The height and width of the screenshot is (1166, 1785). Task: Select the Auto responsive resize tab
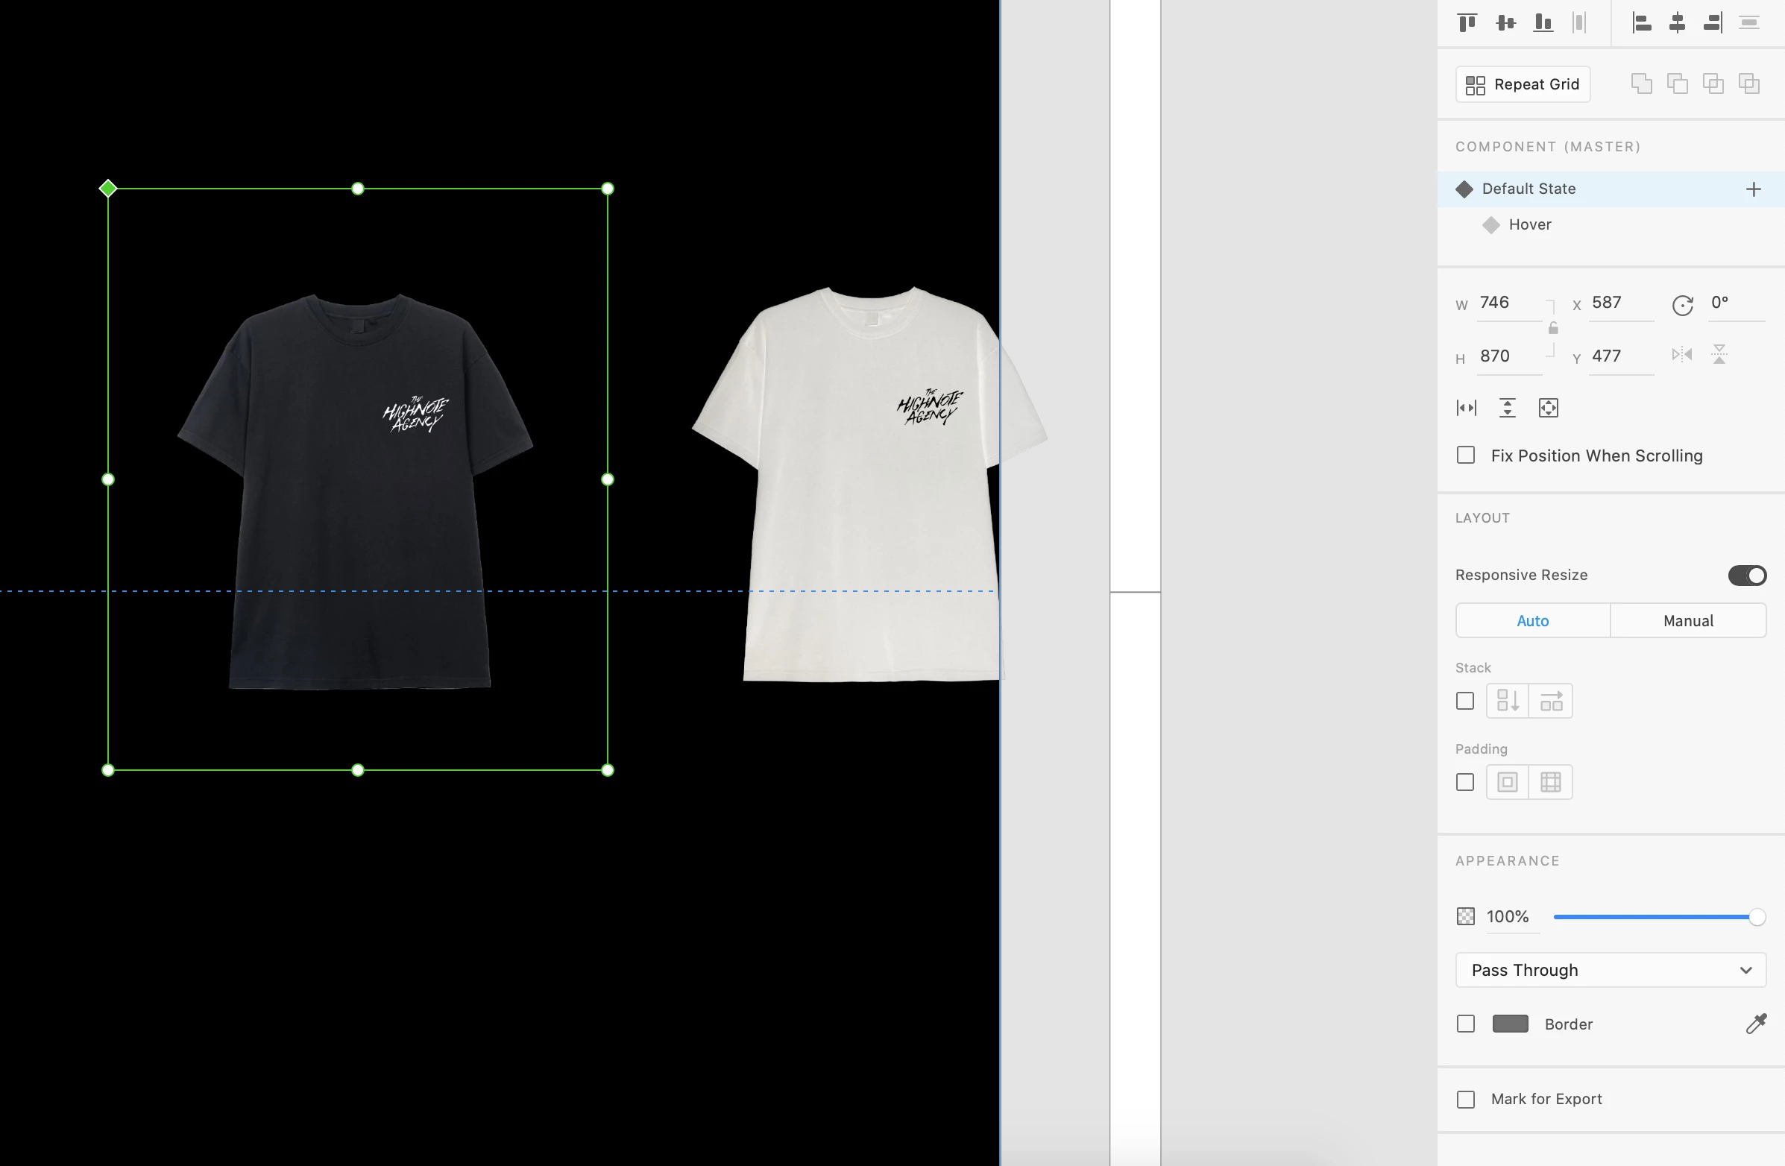(x=1532, y=621)
